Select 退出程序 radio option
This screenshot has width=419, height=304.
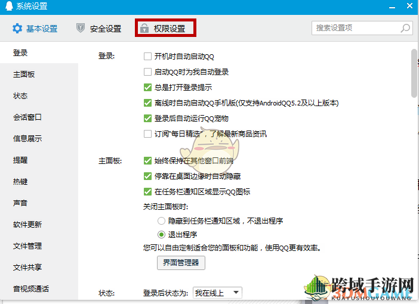pyautogui.click(x=161, y=235)
